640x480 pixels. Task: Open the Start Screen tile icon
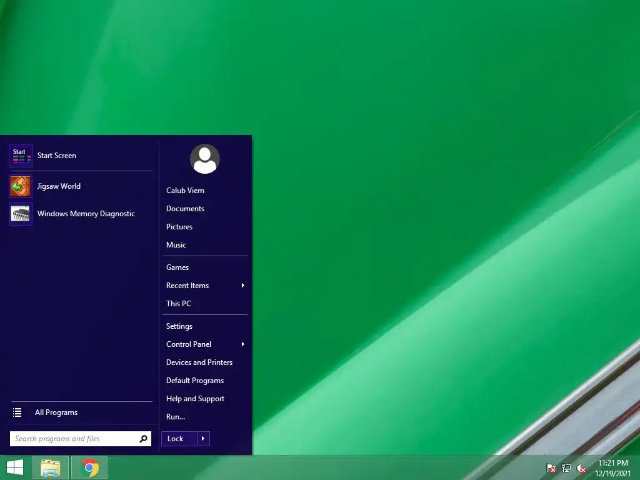coord(21,156)
